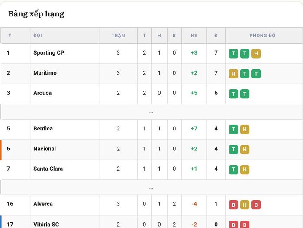Expand hidden rows between Arouca and Benfica
303x228 pixels.
tap(151, 112)
